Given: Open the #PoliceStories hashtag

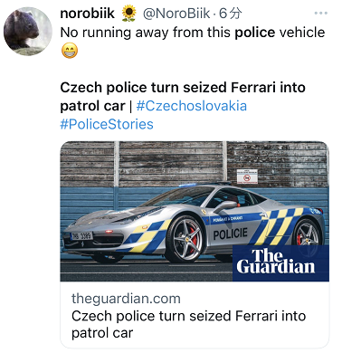Looking at the screenshot, I should (107, 124).
